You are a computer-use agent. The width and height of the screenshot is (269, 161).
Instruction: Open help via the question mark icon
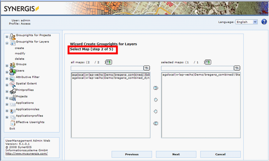pos(264,22)
